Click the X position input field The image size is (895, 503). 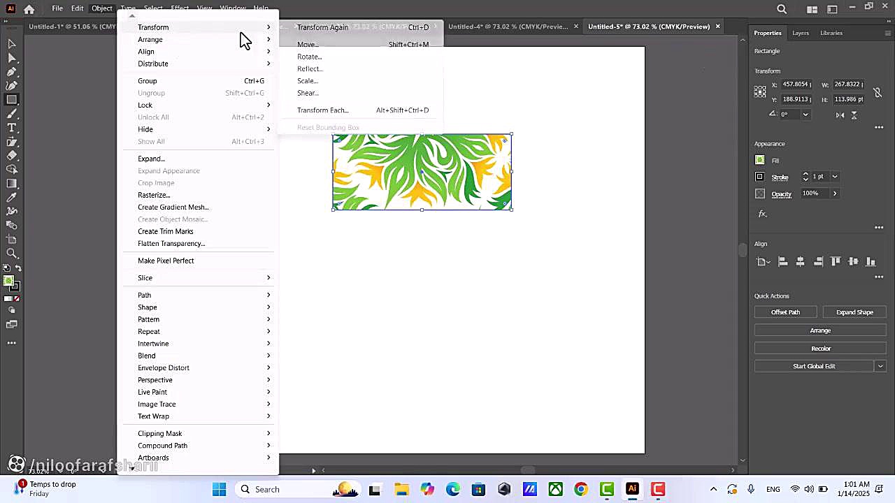[796, 85]
